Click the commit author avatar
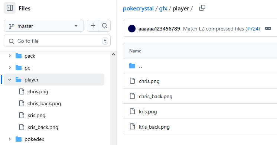277x145 pixels. (x=132, y=29)
